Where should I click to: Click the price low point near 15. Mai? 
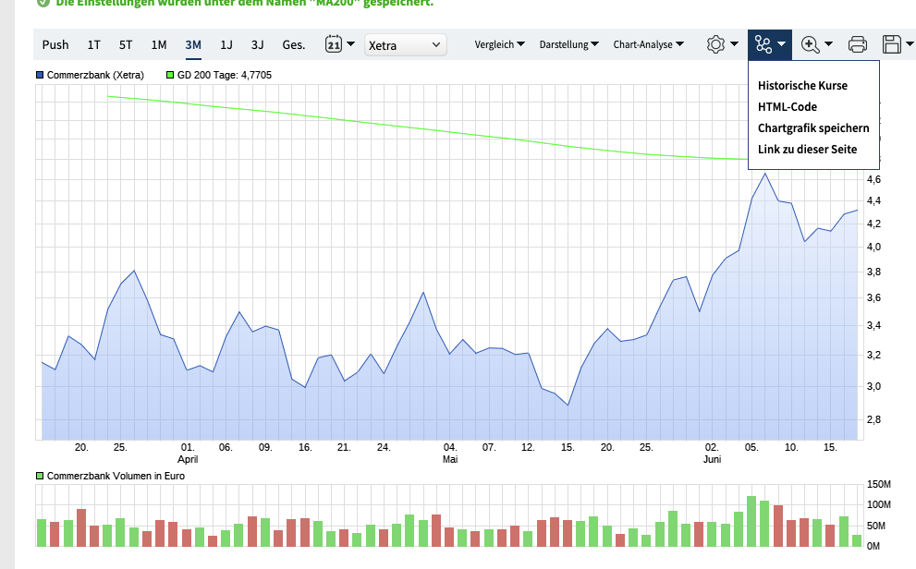pos(568,405)
